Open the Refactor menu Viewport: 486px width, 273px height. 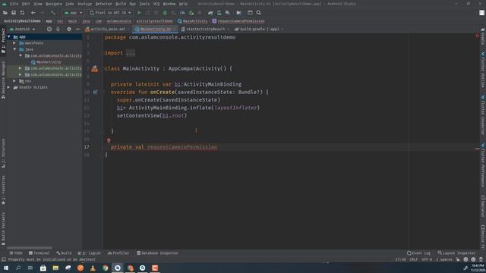click(x=103, y=4)
